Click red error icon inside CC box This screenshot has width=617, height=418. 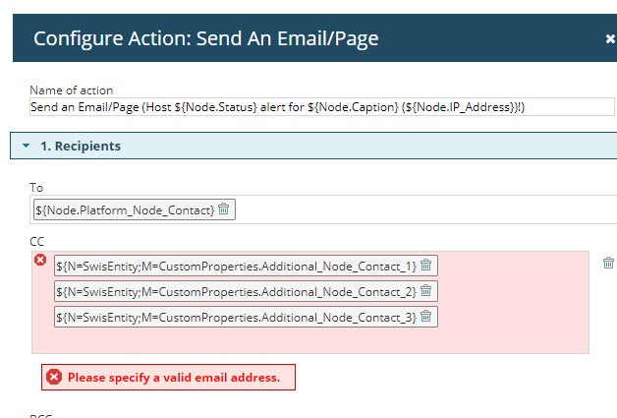point(40,261)
